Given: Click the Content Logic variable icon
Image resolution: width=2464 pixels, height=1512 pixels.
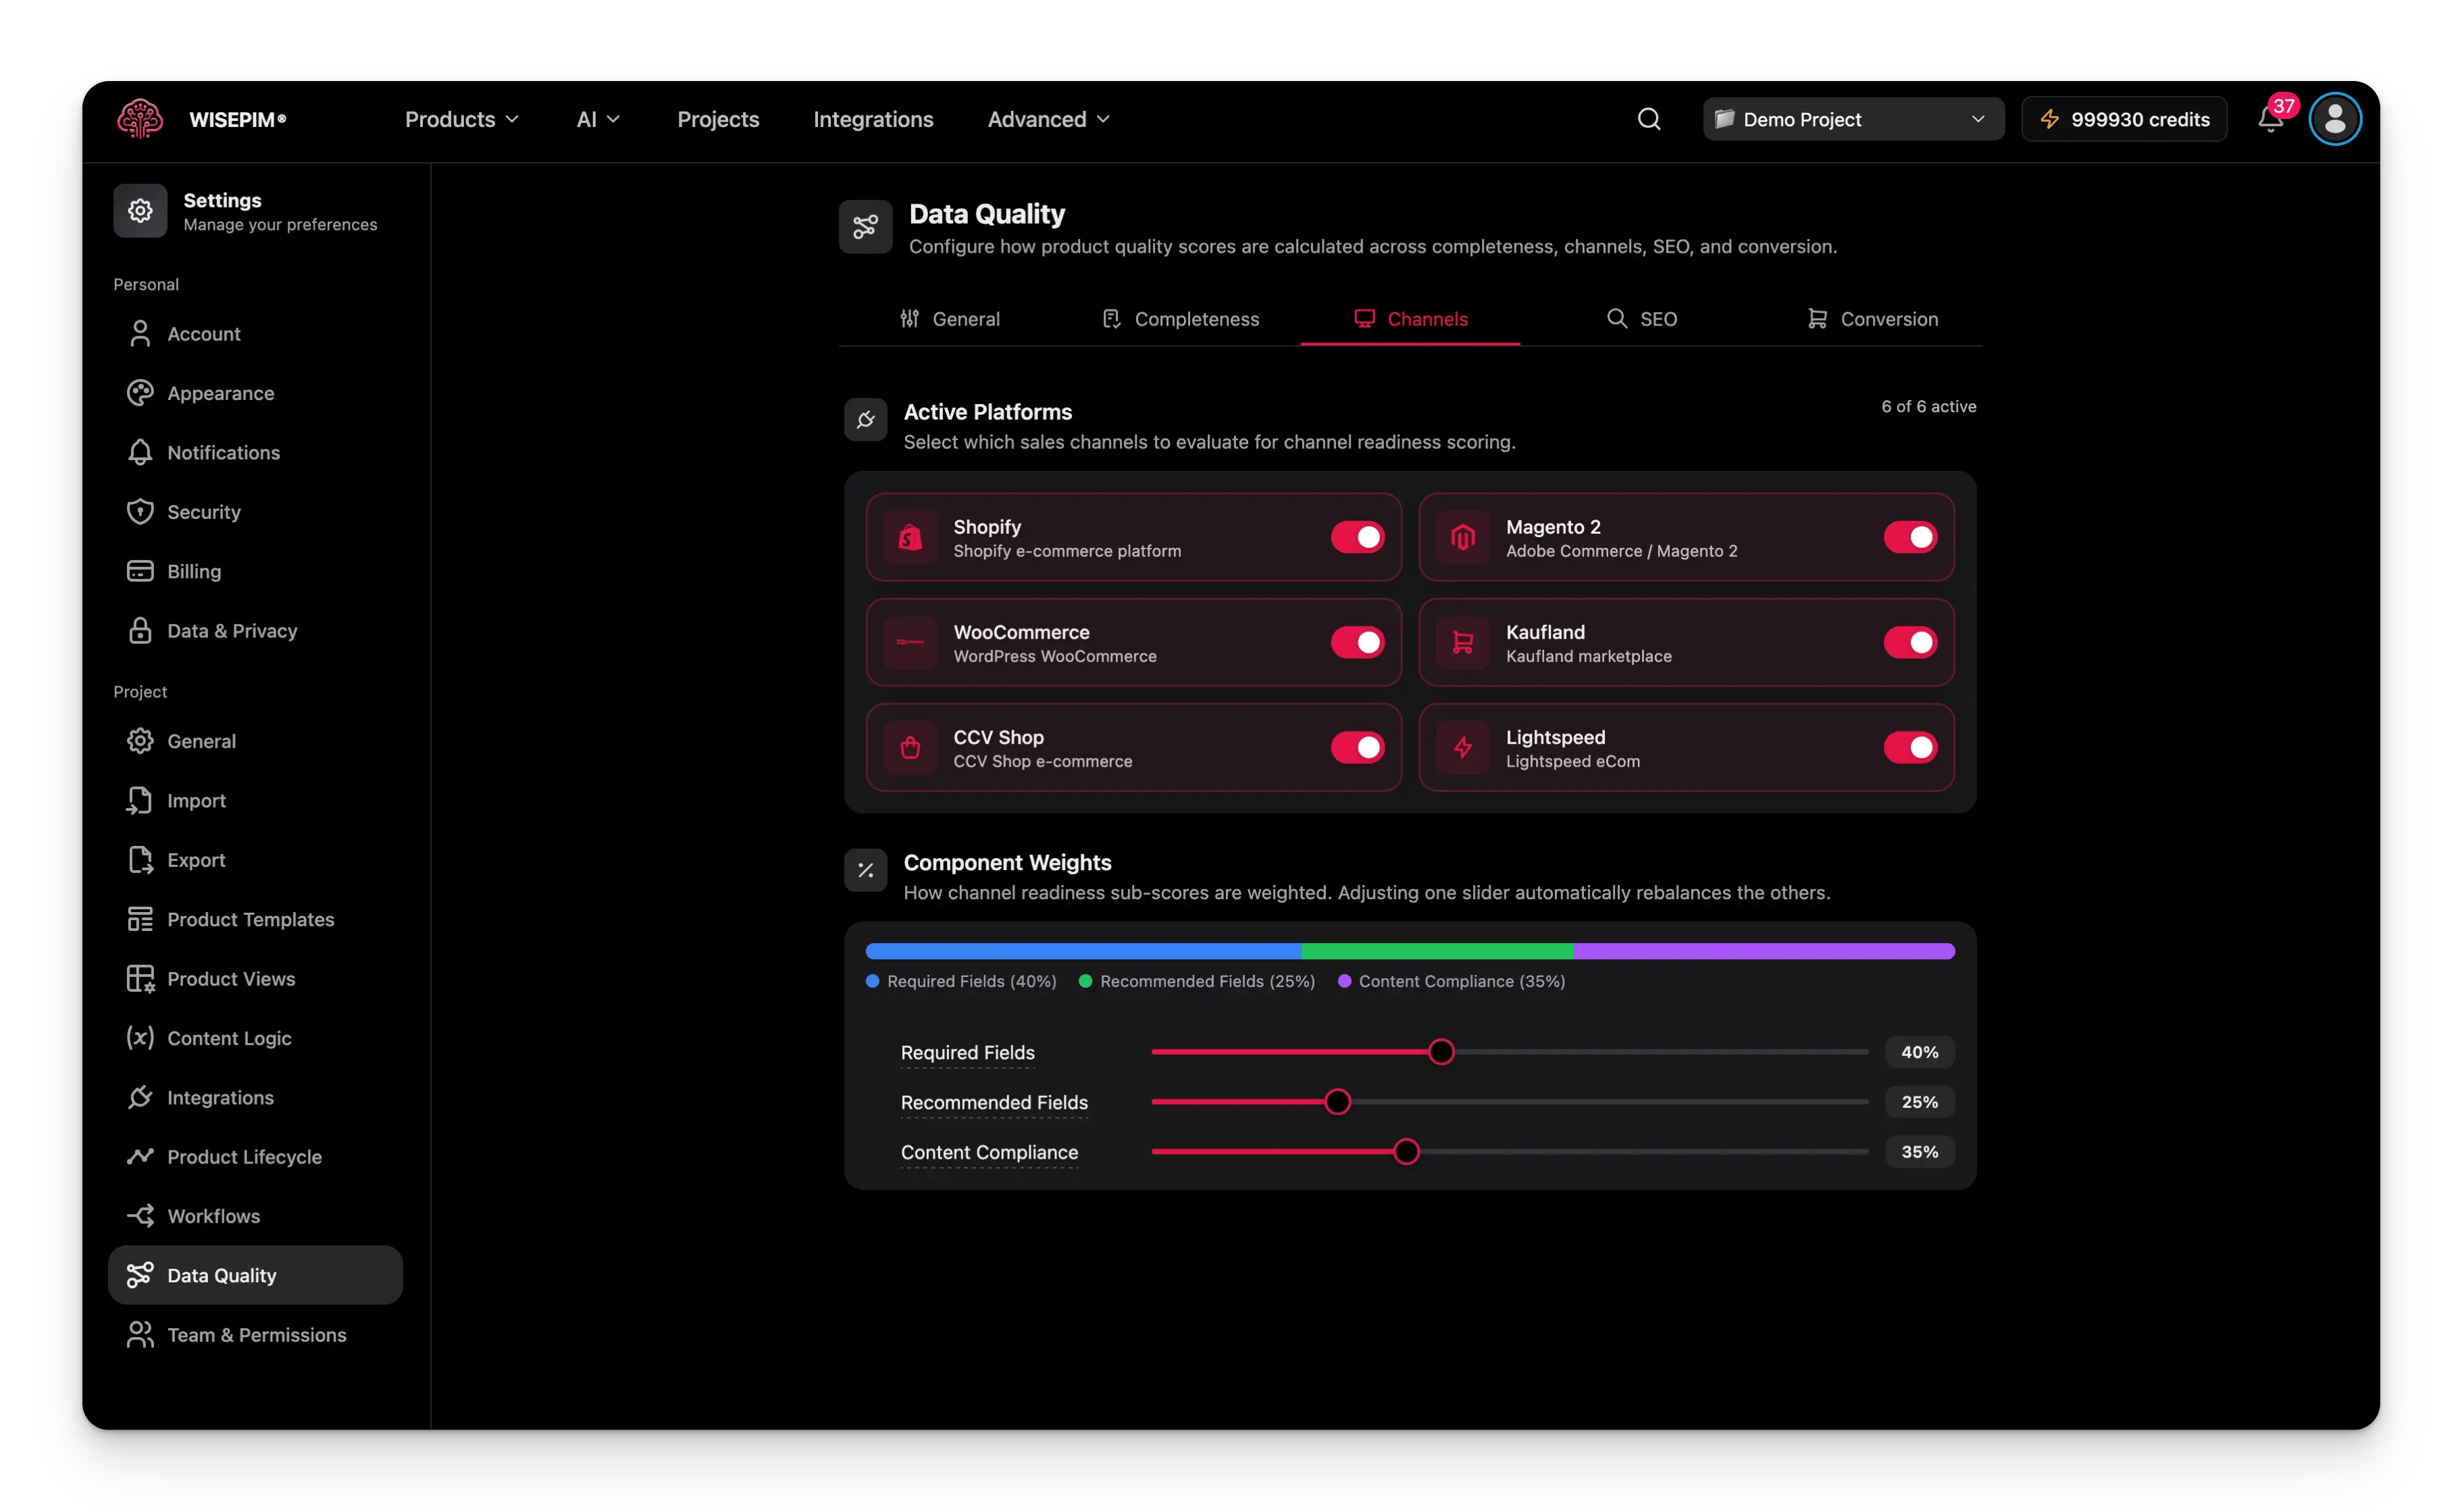Looking at the screenshot, I should [x=140, y=1037].
